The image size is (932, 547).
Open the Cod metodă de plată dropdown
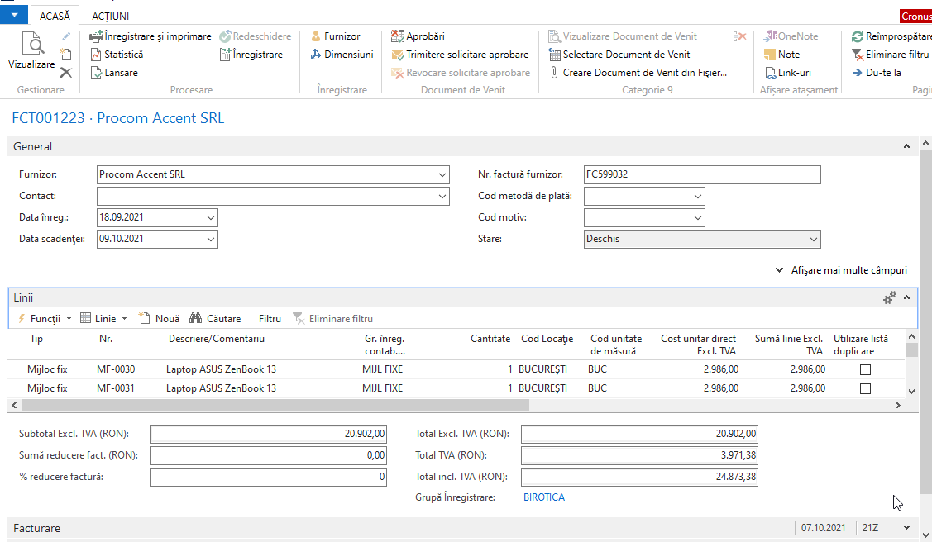(x=697, y=196)
